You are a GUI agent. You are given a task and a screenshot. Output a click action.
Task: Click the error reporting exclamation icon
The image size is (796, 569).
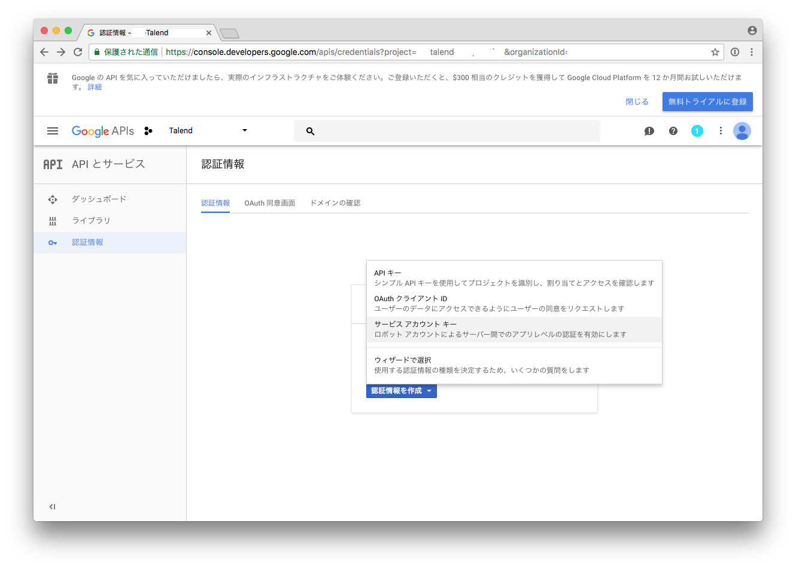pos(649,130)
